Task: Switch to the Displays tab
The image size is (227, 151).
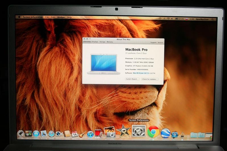Action: [95, 42]
